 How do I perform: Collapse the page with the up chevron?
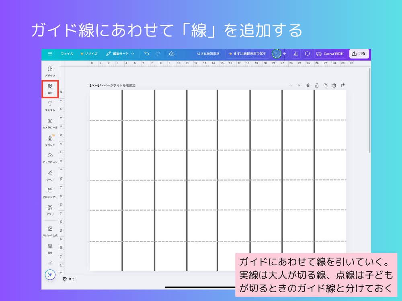(291, 85)
